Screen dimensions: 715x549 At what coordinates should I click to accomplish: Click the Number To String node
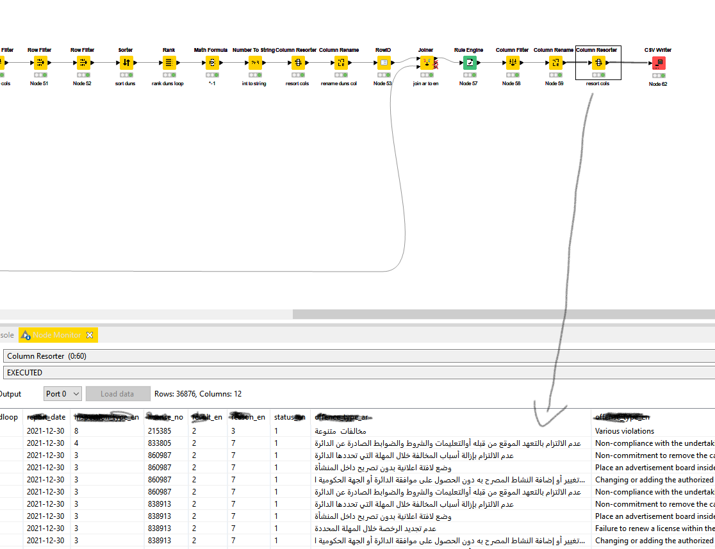(x=255, y=63)
